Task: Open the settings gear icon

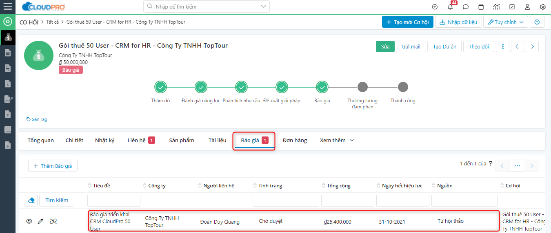Action: pos(543,7)
